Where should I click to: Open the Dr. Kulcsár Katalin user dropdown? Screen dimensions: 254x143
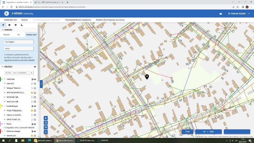[x=239, y=14]
